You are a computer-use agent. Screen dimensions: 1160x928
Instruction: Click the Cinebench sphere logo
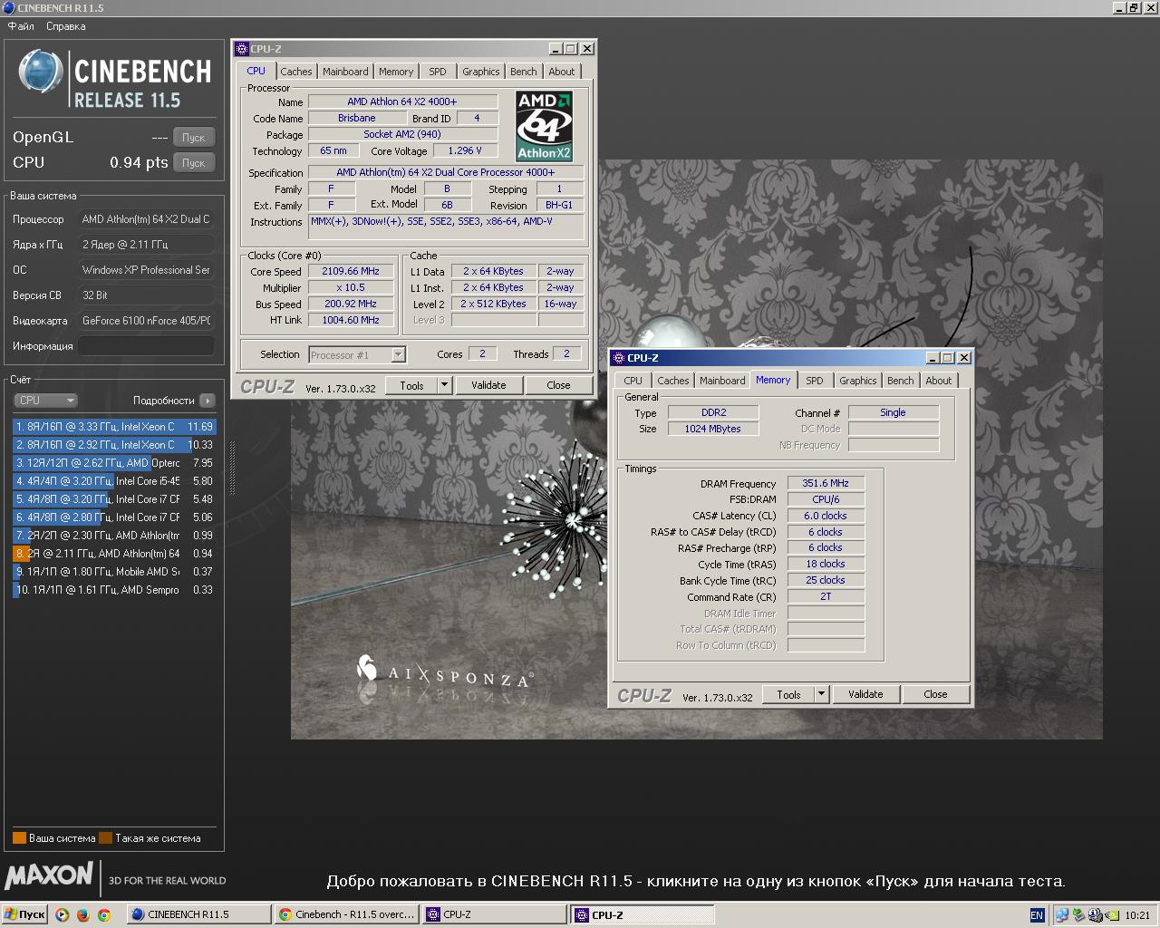(x=41, y=72)
